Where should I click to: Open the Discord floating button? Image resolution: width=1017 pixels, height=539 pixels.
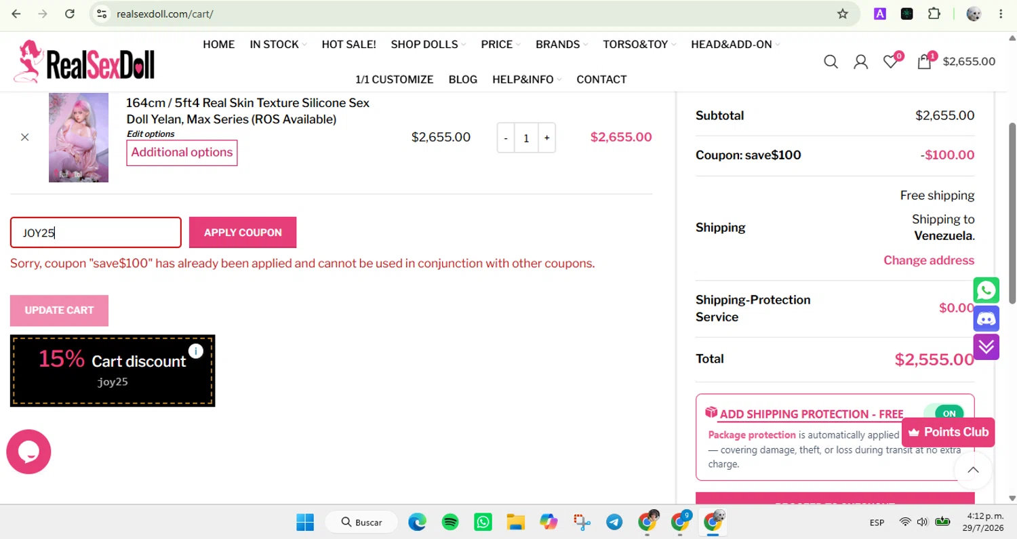coord(986,319)
